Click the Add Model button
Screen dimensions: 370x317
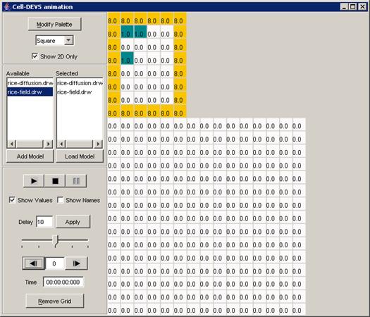pyautogui.click(x=30, y=156)
